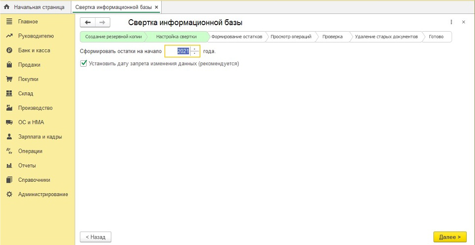Select the Формирование остатков step
The width and height of the screenshot is (475, 245).
pyautogui.click(x=237, y=37)
